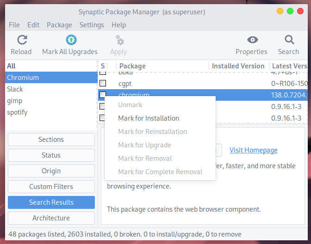Click the Mark All Upgrades icon
The height and width of the screenshot is (244, 311).
pyautogui.click(x=70, y=40)
